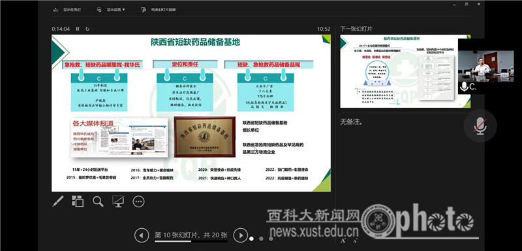This screenshot has width=522, height=251.
Task: Open the see all slides grid
Action: coord(78,201)
